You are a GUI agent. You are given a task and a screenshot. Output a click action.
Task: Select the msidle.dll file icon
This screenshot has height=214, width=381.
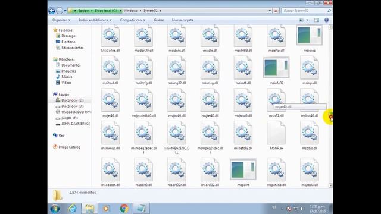point(210,36)
